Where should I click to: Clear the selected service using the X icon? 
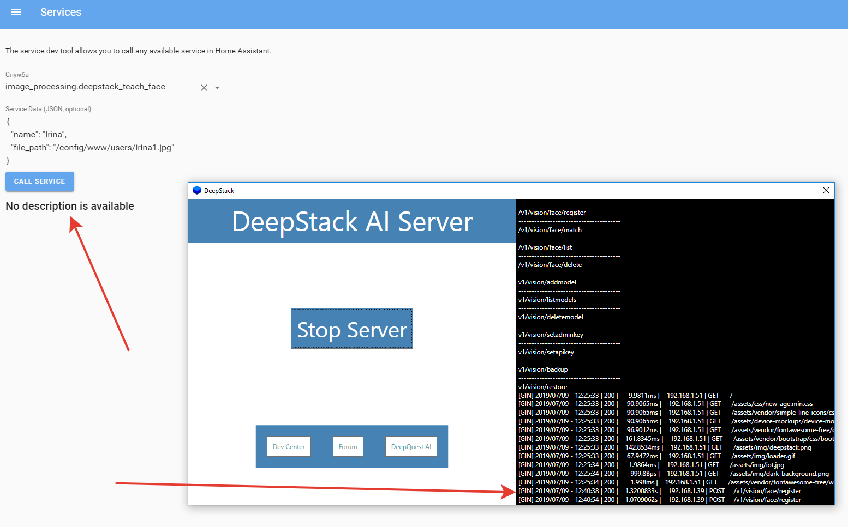click(204, 87)
